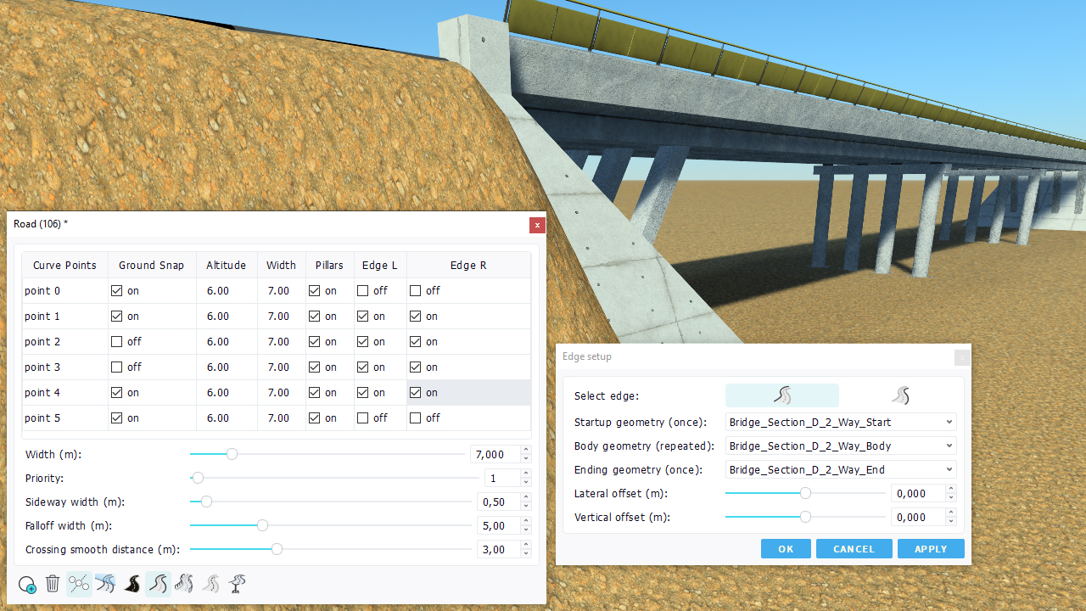
Task: Disable Pillars checkbox for point 3
Action: (315, 367)
